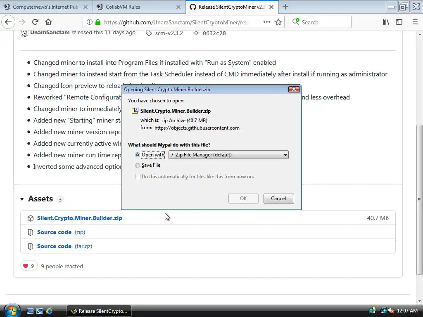Click the 9 people reacted text
The height and width of the screenshot is (317, 423).
click(x=62, y=266)
